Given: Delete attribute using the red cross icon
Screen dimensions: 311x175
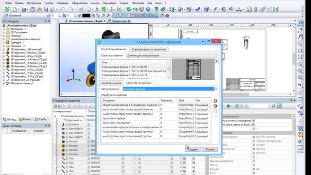Looking at the screenshot, I should coord(215,106).
